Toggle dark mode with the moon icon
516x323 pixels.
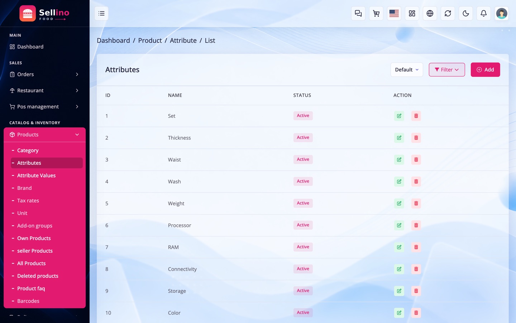pyautogui.click(x=465, y=14)
